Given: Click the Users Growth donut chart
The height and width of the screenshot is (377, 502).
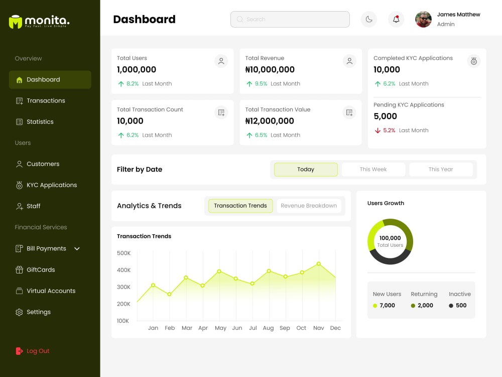Looking at the screenshot, I should pos(390,242).
